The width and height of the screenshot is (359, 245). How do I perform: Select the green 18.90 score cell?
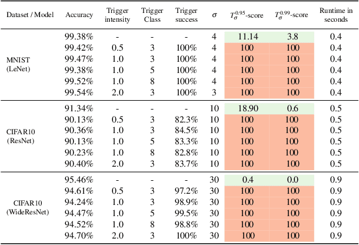click(x=247, y=108)
